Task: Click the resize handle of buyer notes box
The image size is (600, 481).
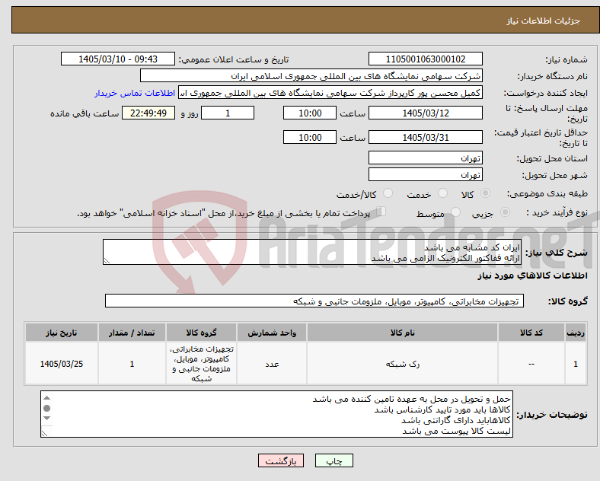Action: (x=45, y=433)
